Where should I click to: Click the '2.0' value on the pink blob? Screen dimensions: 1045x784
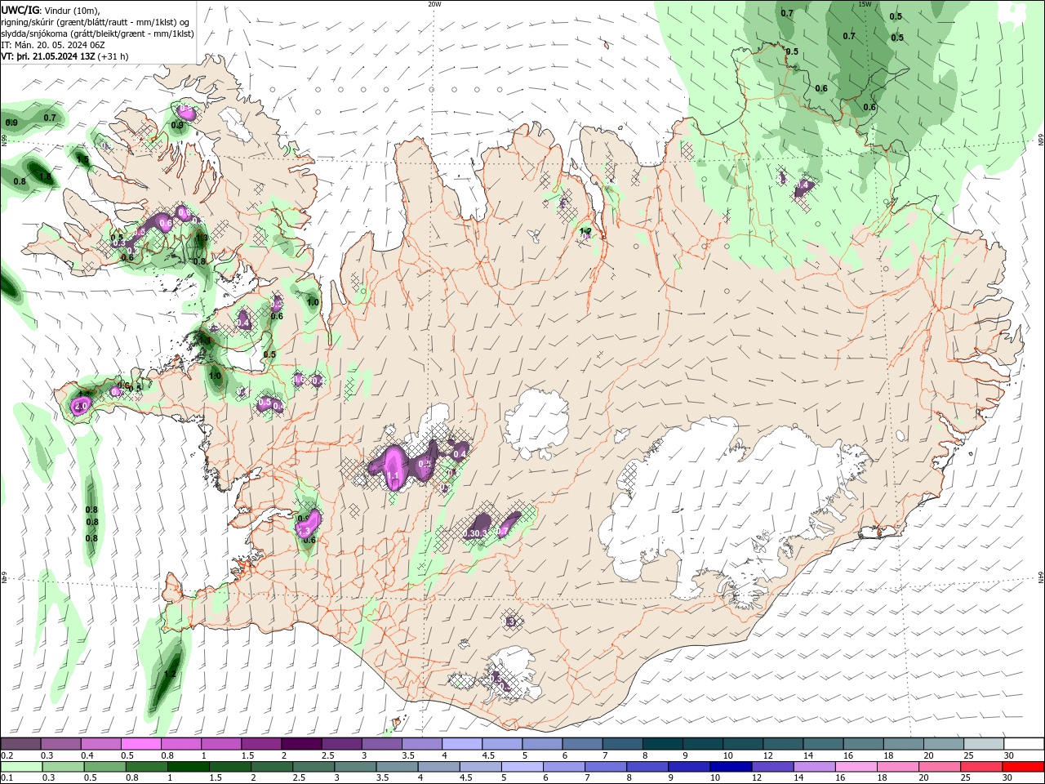[x=81, y=406]
